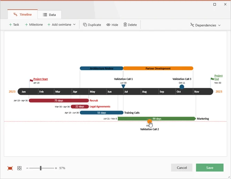The height and width of the screenshot is (179, 231).
Task: Select the red Recruit 75 days task bar
Action: (59, 101)
